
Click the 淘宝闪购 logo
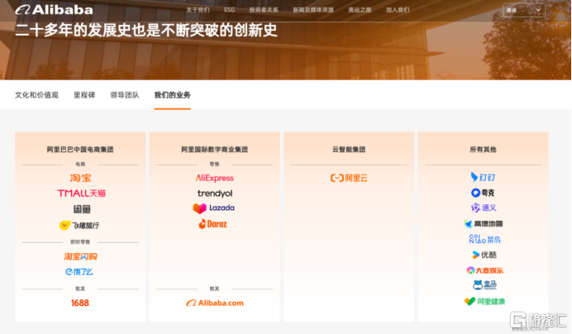81,256
